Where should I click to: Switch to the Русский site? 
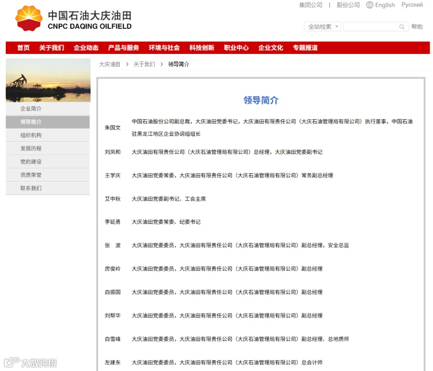tap(412, 5)
